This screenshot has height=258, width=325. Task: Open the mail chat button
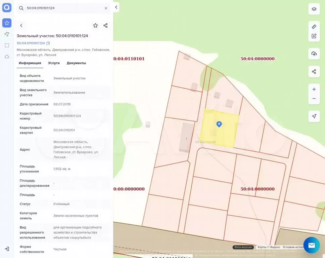coord(312,245)
